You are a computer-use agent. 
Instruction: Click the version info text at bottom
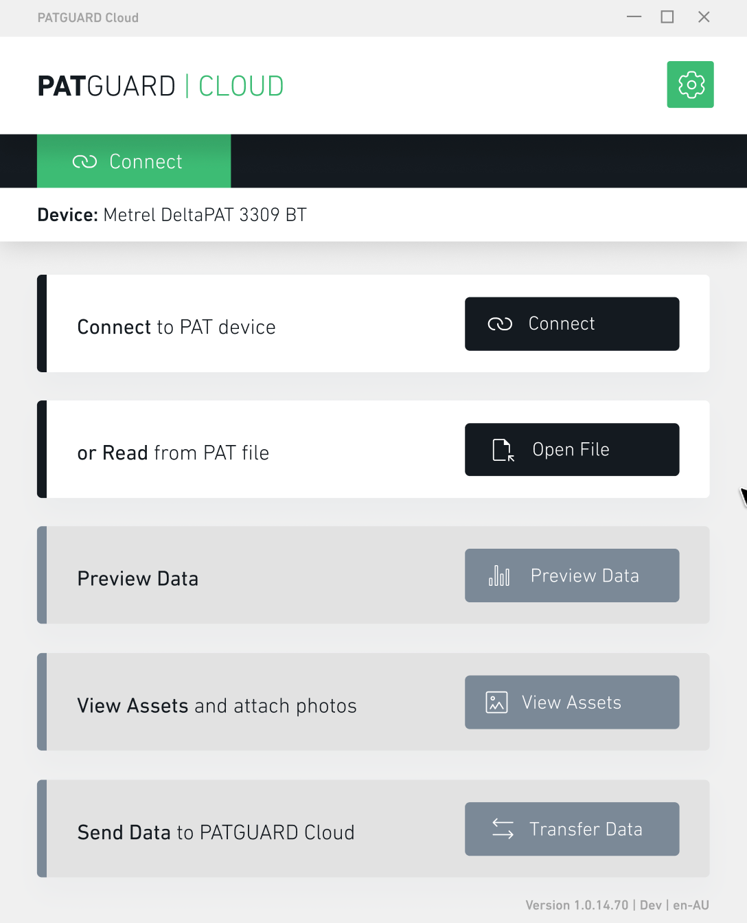(617, 905)
